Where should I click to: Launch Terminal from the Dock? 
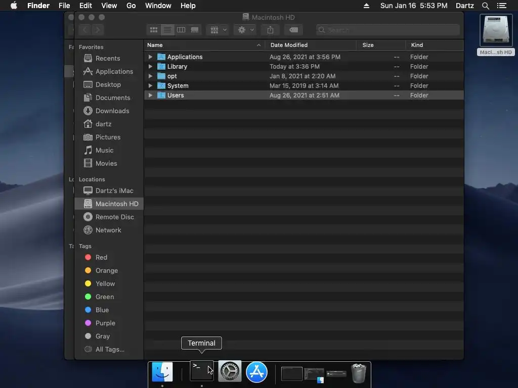click(201, 371)
